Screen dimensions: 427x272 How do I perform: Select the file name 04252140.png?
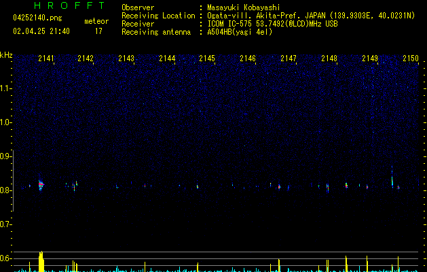37,18
